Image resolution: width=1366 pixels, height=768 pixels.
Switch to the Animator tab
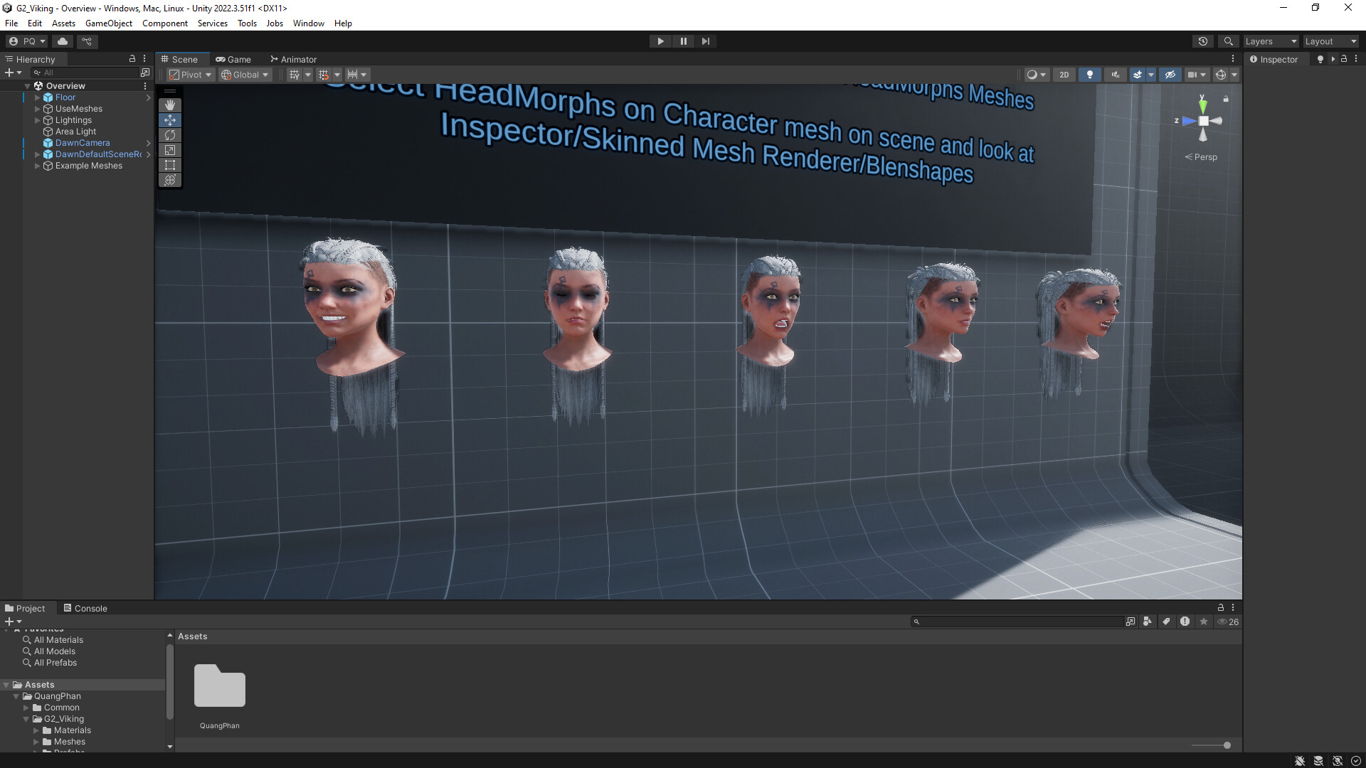click(293, 59)
